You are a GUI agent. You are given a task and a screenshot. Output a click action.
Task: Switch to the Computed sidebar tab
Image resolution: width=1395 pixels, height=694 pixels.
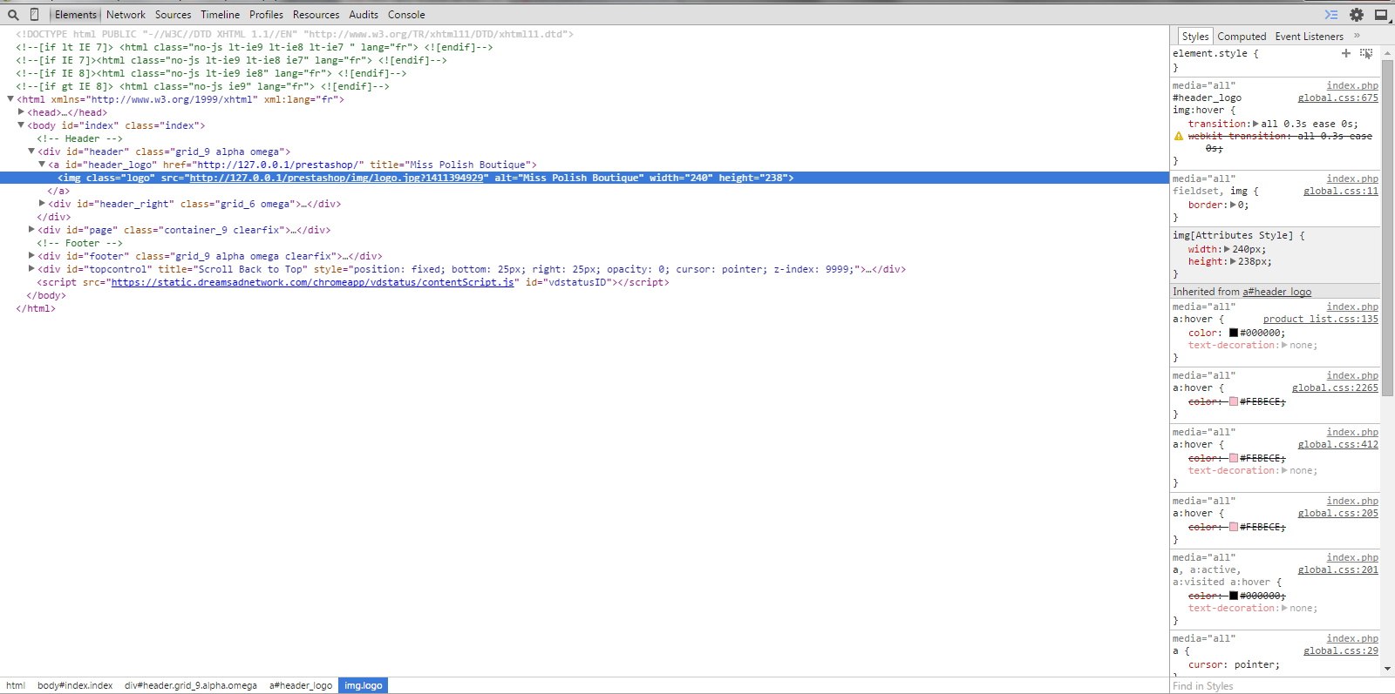coord(1242,37)
